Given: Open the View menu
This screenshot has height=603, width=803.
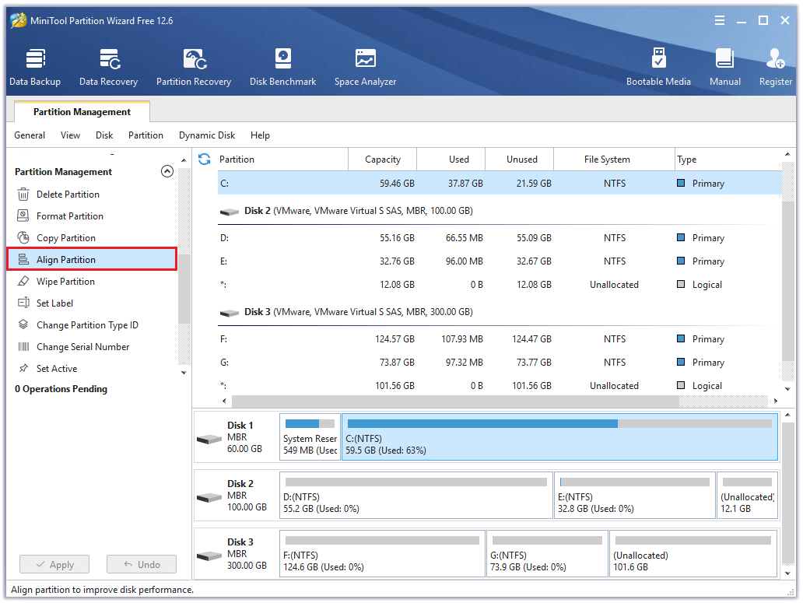Looking at the screenshot, I should coord(70,135).
